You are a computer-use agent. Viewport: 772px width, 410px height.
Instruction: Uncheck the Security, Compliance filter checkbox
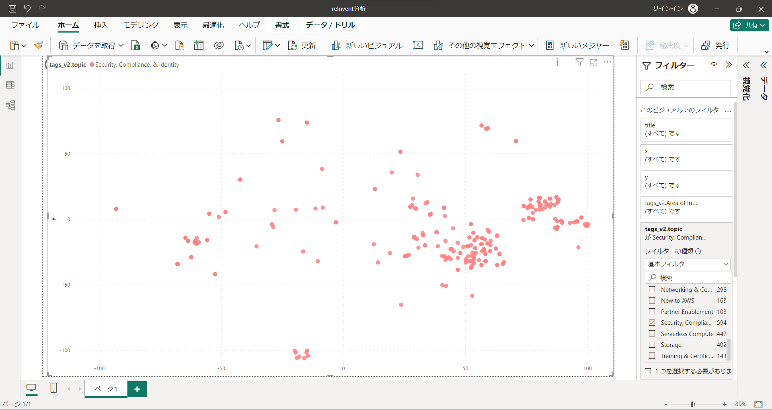[652, 323]
